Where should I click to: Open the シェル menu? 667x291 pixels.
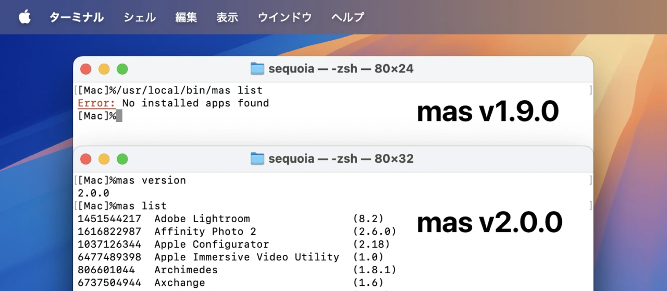click(x=140, y=17)
